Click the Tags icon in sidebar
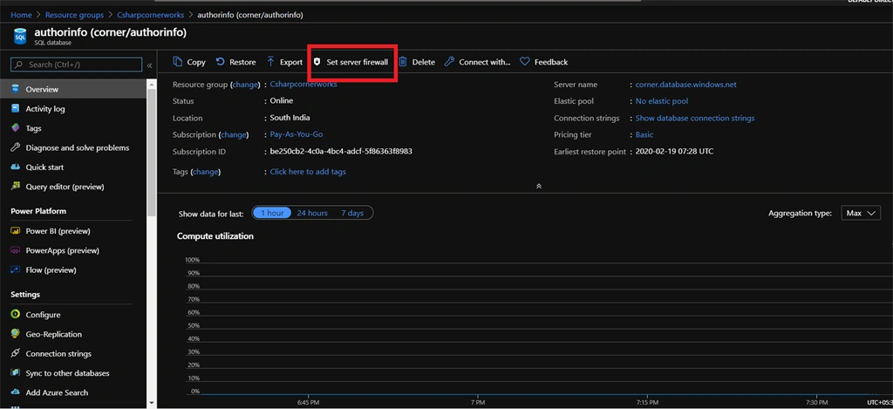The image size is (893, 409). pyautogui.click(x=16, y=128)
